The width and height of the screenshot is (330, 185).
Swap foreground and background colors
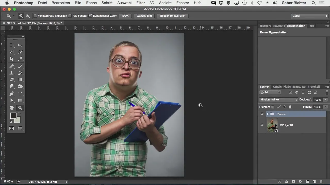[19, 113]
